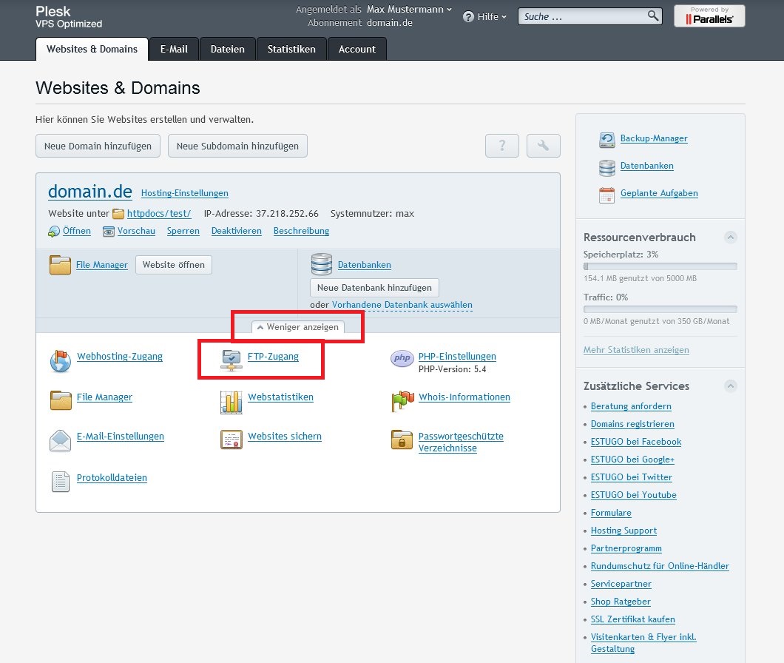Viewport: 784px width, 663px height.
Task: Click the PHP-Einstellungen php icon
Action: [x=402, y=359]
